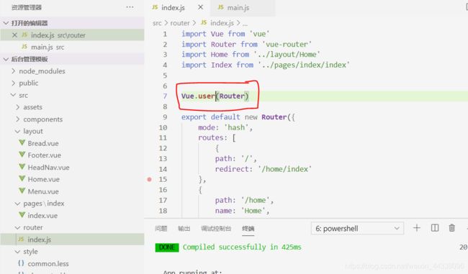The width and height of the screenshot is (468, 274).
Task: Create new terminal with plus icon
Action: coord(417,228)
